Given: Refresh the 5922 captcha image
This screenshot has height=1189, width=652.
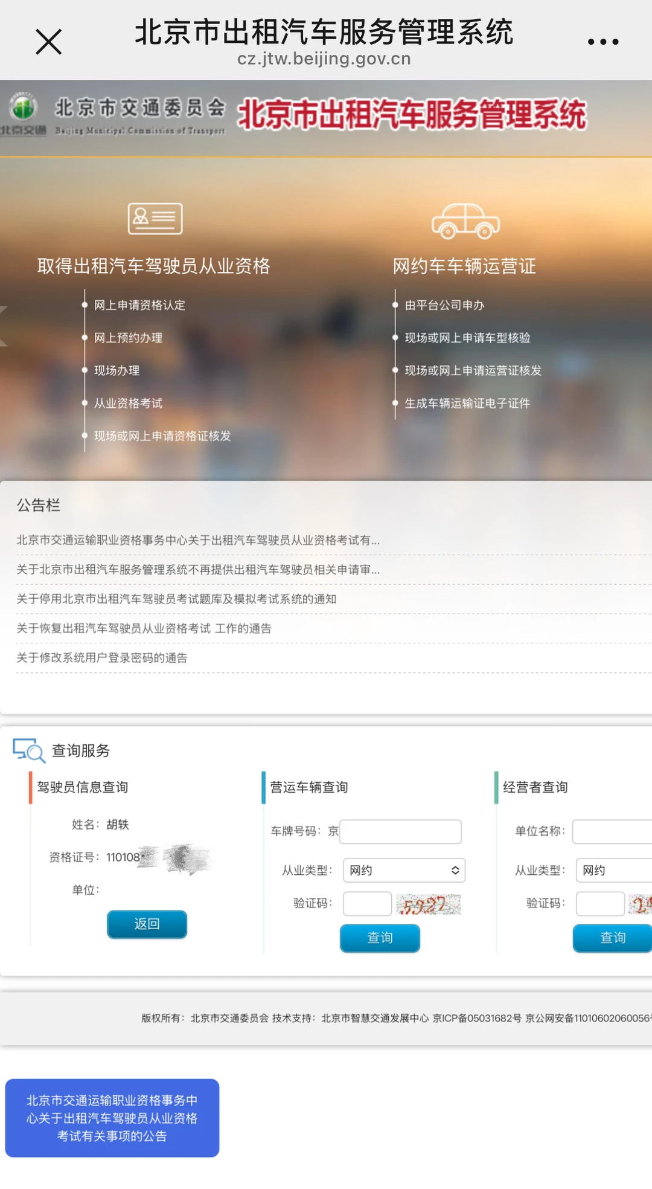Looking at the screenshot, I should coord(429,904).
